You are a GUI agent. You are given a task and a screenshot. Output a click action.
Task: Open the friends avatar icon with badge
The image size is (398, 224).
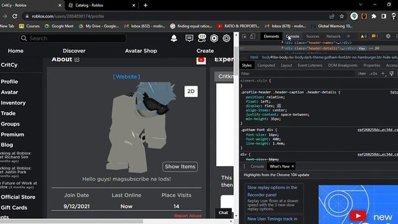[x=201, y=38]
